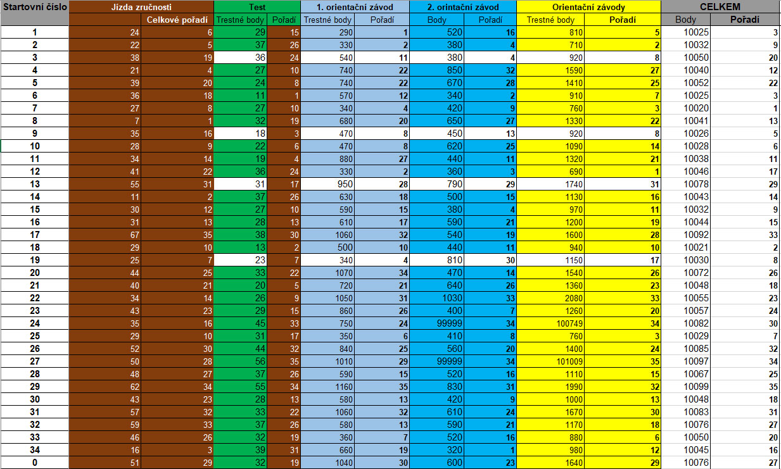Click the CELKEM Body cell 10020
This screenshot has width=781, height=469.
click(x=686, y=108)
